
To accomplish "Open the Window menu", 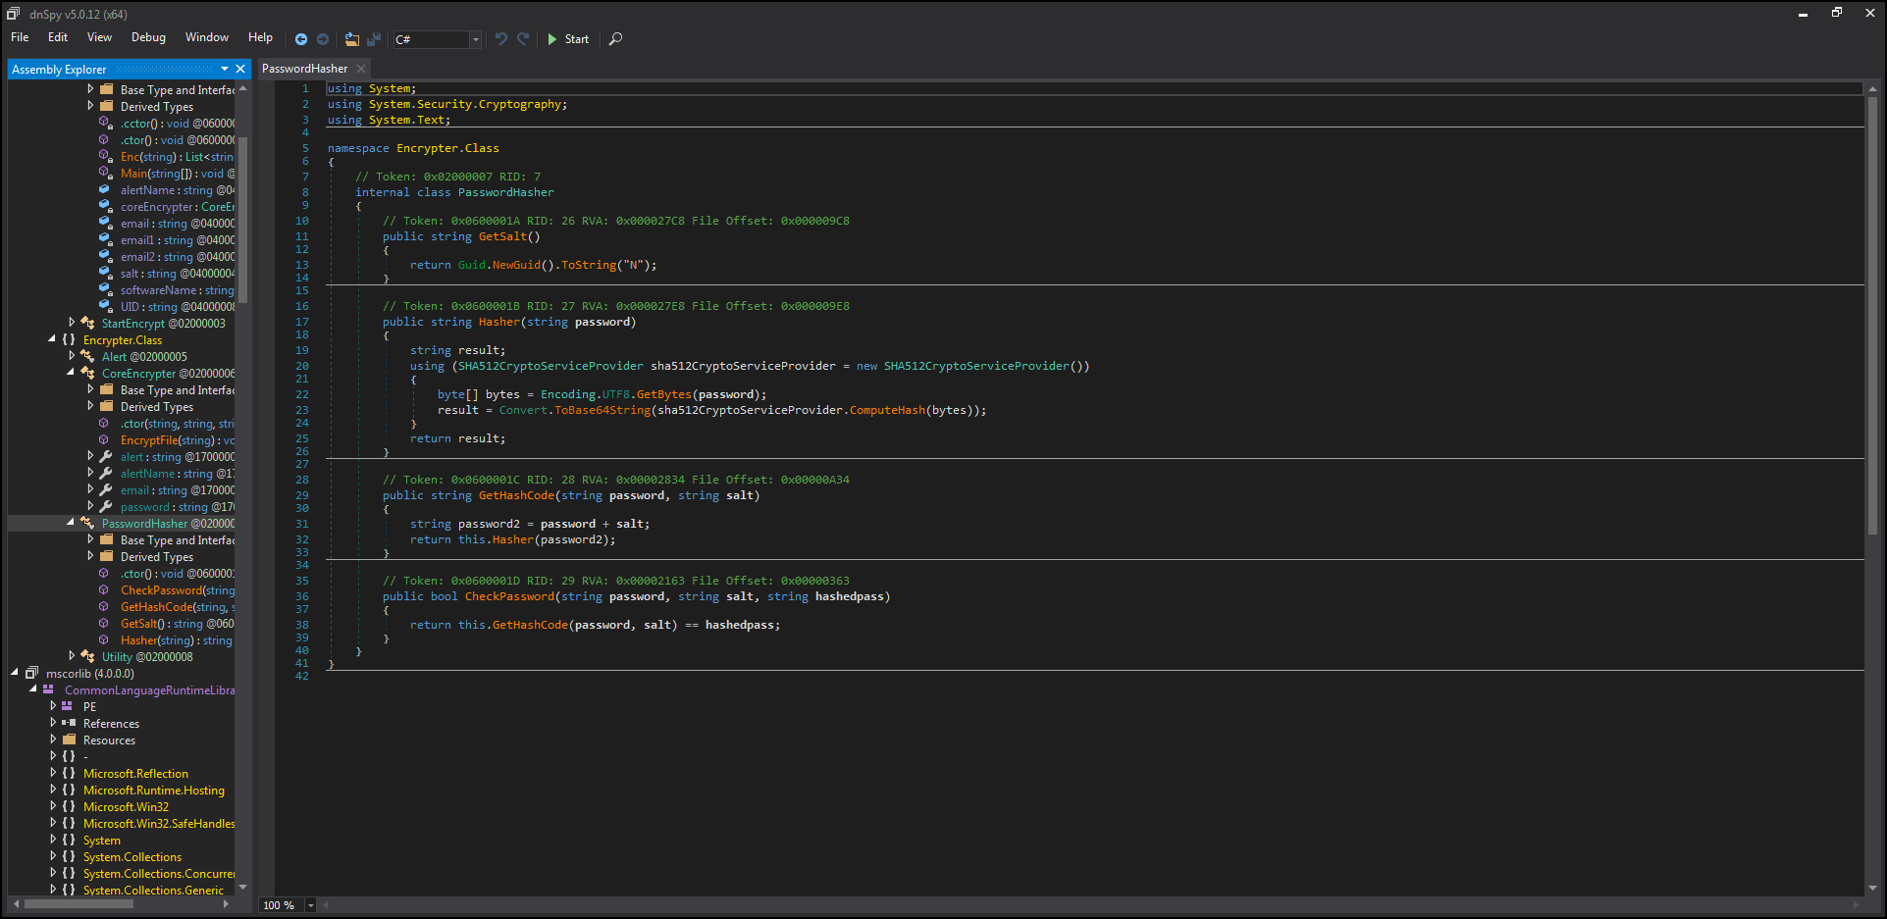I will click(207, 37).
